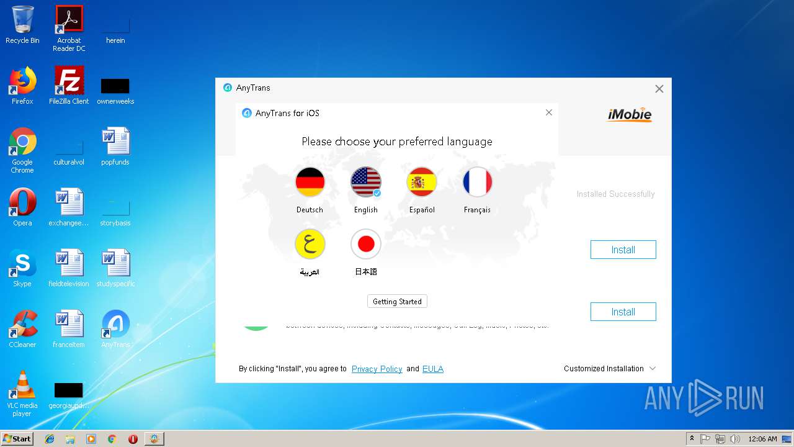Open Action Center flag tray icon
This screenshot has height=447, width=794.
705,439
